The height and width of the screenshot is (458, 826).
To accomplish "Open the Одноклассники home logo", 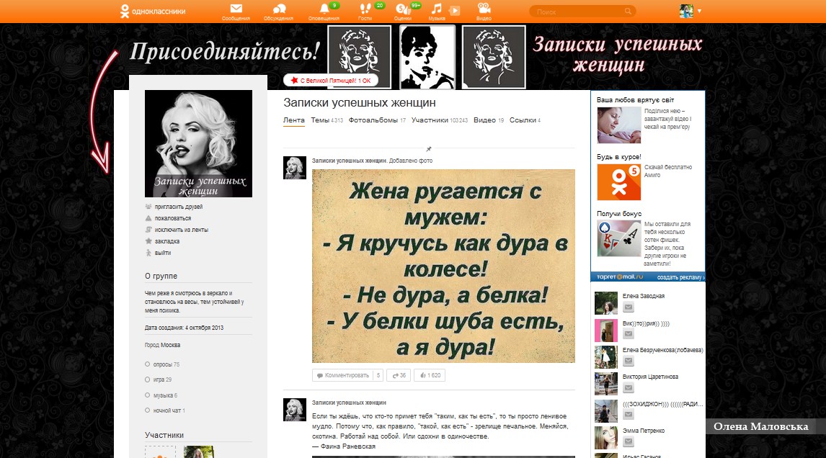I will 153,11.
